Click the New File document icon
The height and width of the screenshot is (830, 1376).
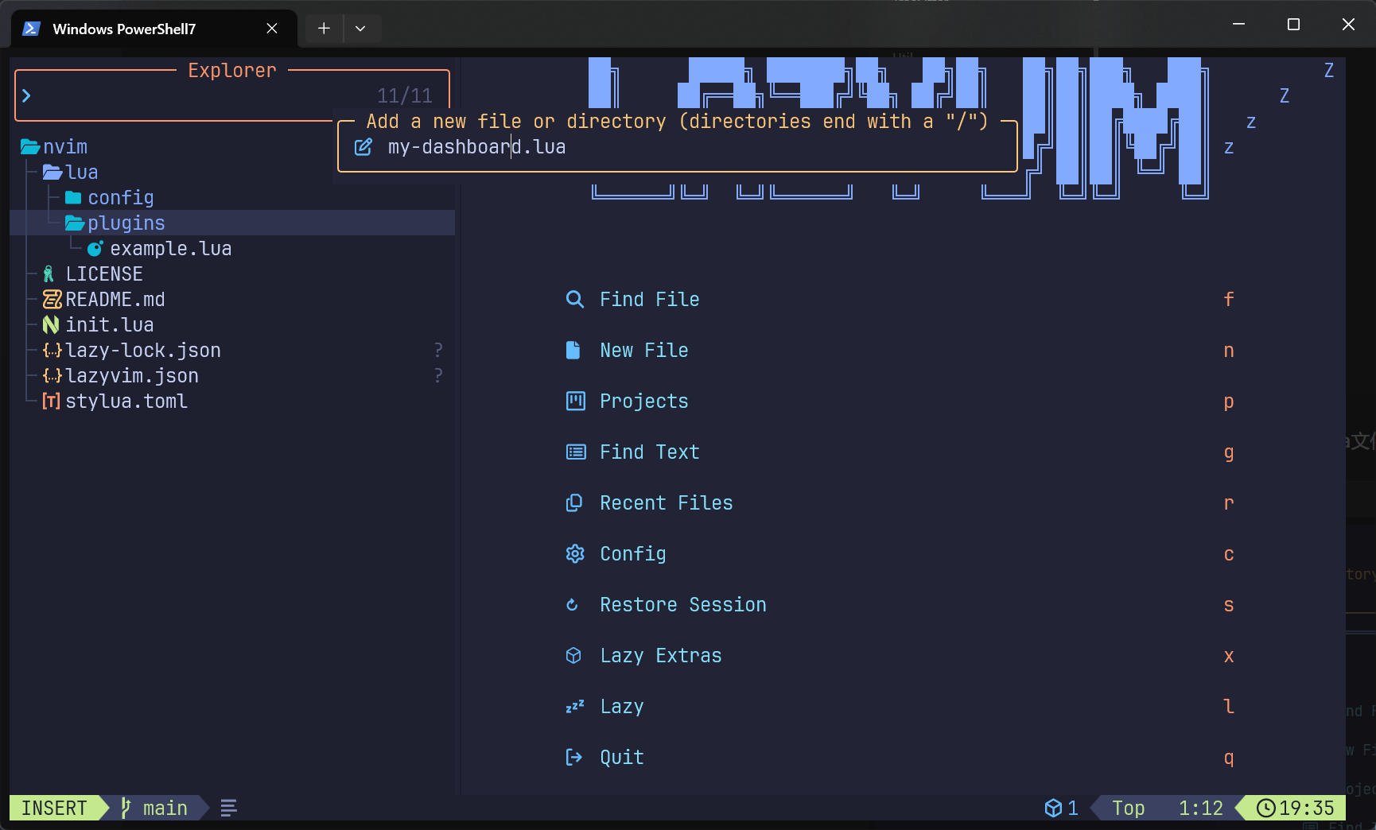(x=573, y=351)
